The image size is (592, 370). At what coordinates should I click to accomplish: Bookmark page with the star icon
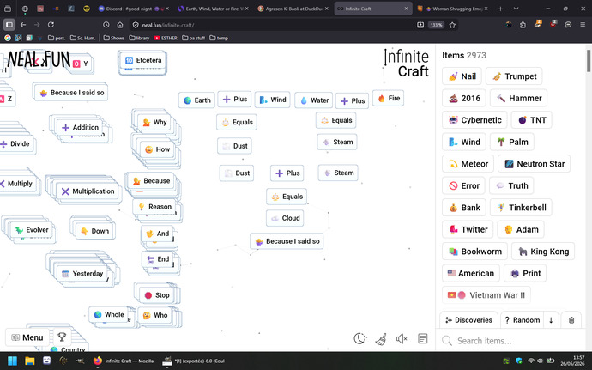click(452, 25)
